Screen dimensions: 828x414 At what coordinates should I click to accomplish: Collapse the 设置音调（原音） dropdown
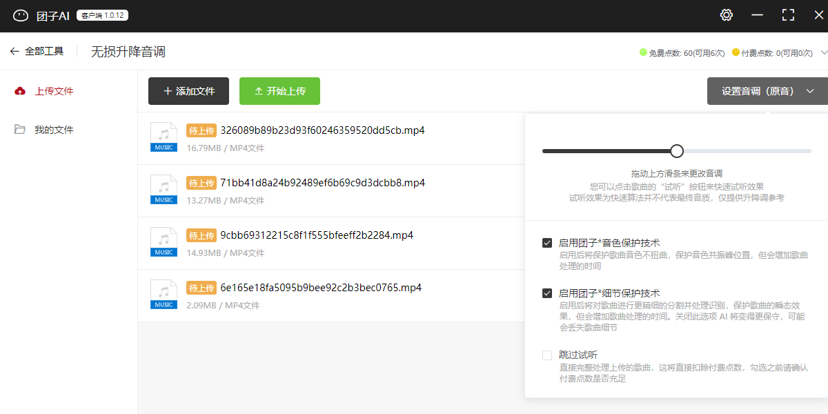tap(767, 91)
